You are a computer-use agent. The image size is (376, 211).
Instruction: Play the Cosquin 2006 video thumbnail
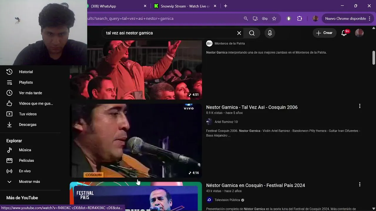click(136, 141)
